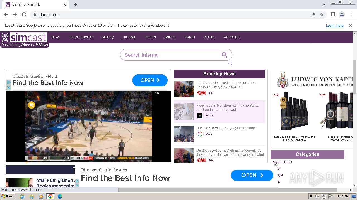Open File Explorer from taskbar
The height and width of the screenshot is (200, 357).
pyautogui.click(x=32, y=196)
